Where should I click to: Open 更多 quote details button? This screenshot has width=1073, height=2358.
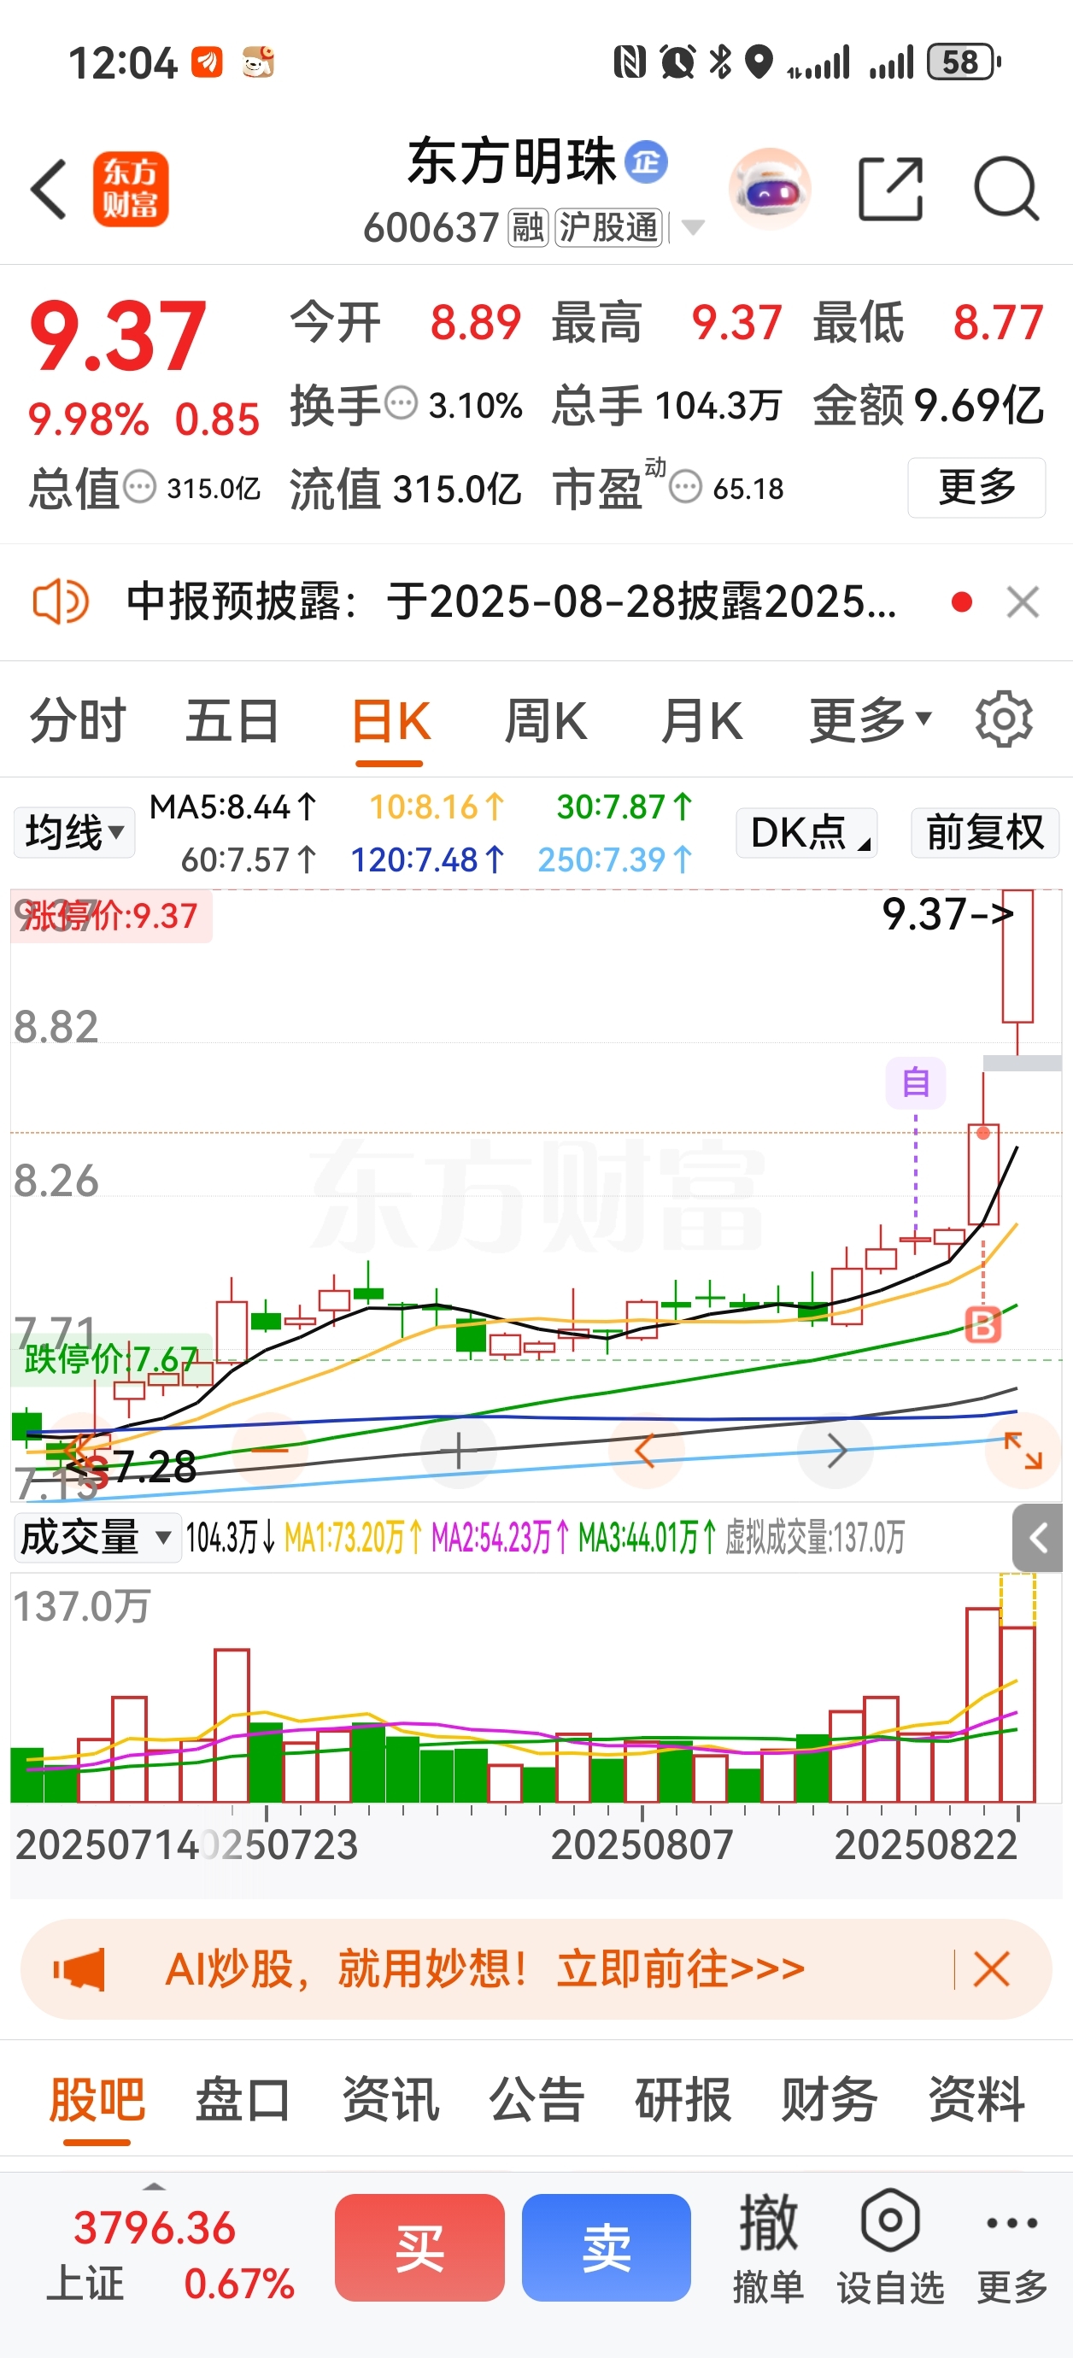976,487
